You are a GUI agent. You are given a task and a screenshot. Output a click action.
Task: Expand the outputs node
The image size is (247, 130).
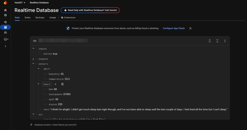[x=33, y=59]
